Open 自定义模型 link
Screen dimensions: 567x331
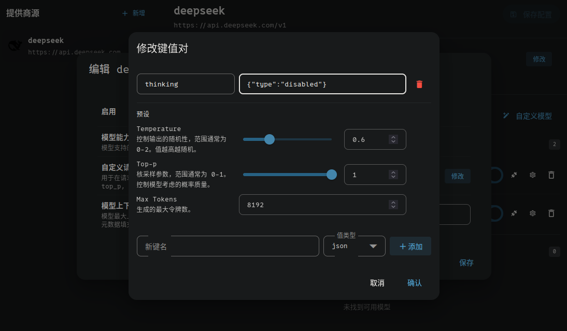click(x=528, y=116)
